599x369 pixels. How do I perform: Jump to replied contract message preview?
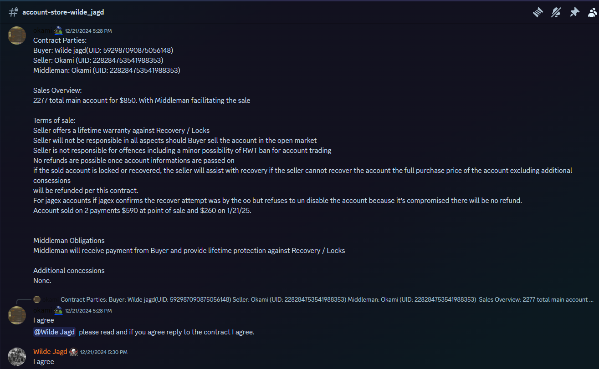[x=327, y=299]
